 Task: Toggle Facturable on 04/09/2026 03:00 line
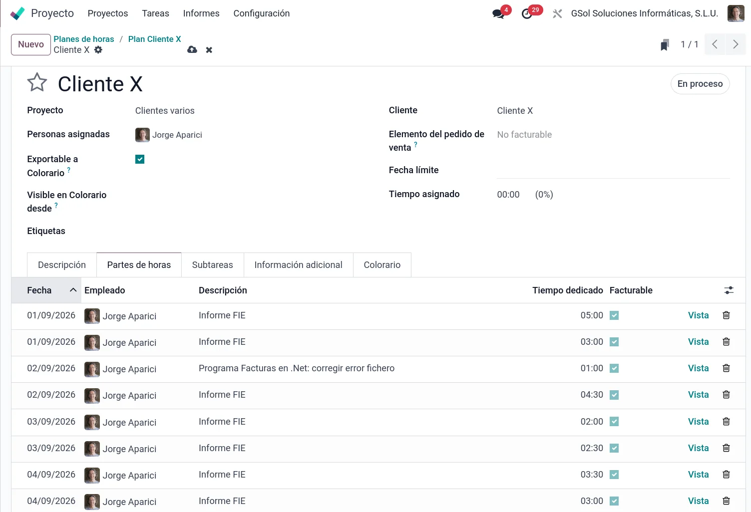614,501
